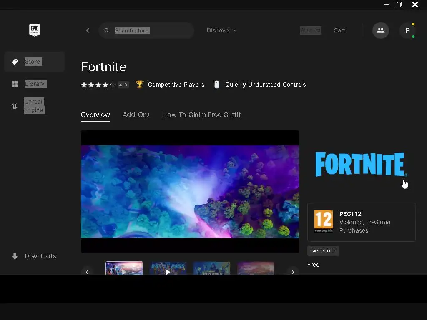Viewport: 427px width, 320px height.
Task: Close the Epic Games Launcher window
Action: point(415,5)
